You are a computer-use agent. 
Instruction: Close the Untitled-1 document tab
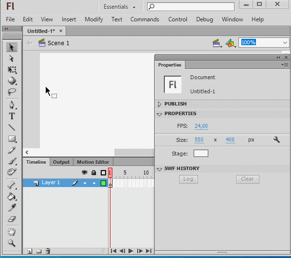(x=61, y=31)
